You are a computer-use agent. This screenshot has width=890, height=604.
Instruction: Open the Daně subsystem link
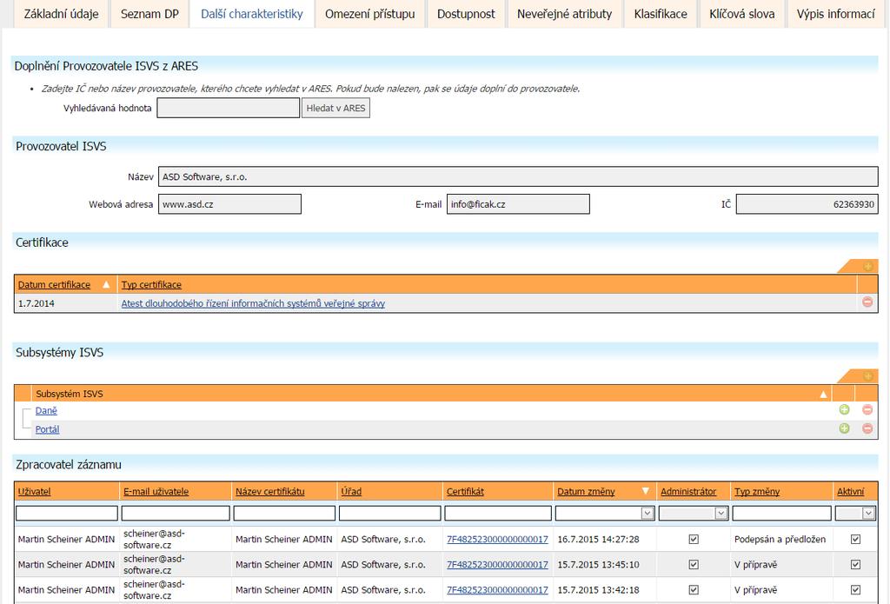[x=46, y=410]
